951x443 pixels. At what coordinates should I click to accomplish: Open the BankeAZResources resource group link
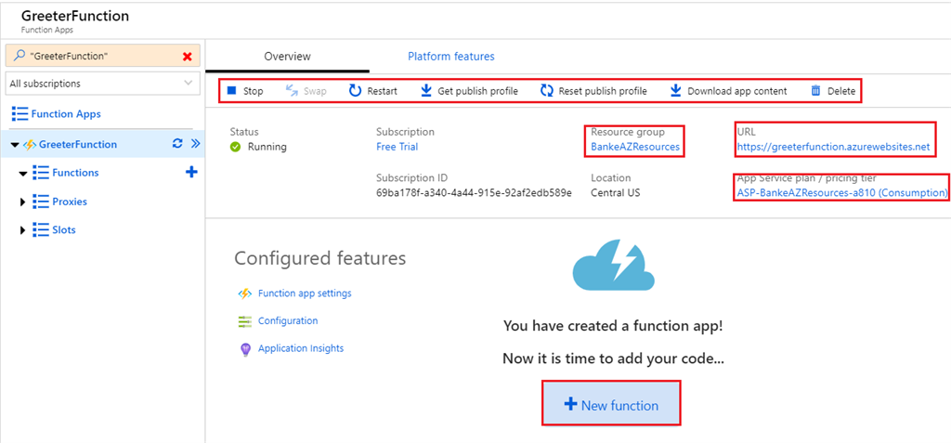pyautogui.click(x=635, y=147)
